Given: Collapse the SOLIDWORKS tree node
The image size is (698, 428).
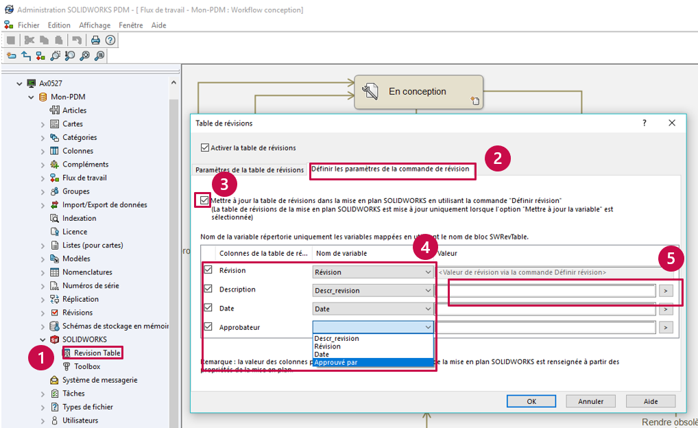Looking at the screenshot, I should (x=43, y=340).
